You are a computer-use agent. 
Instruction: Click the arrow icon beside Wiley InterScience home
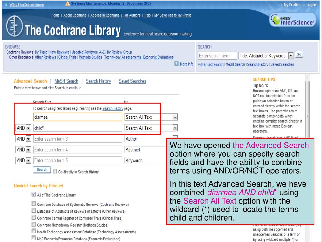pos(6,5)
